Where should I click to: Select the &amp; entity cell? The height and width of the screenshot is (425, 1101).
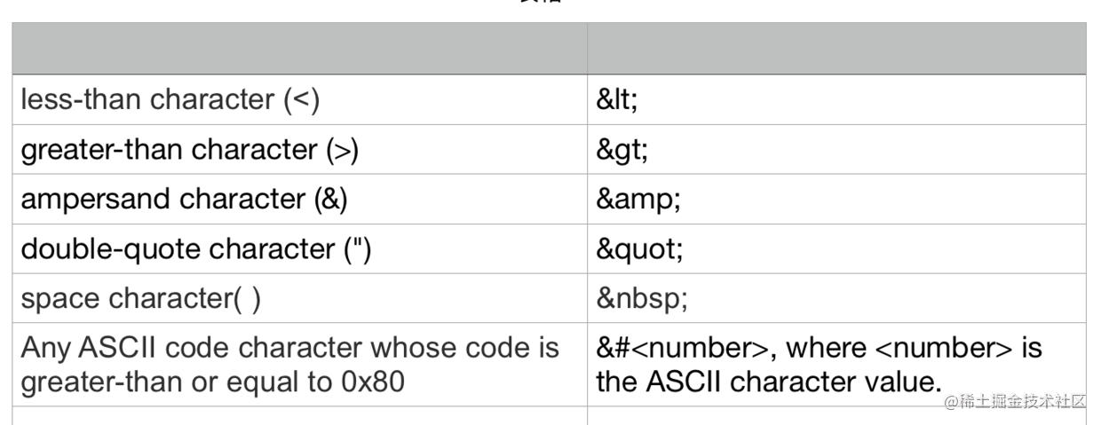click(836, 199)
